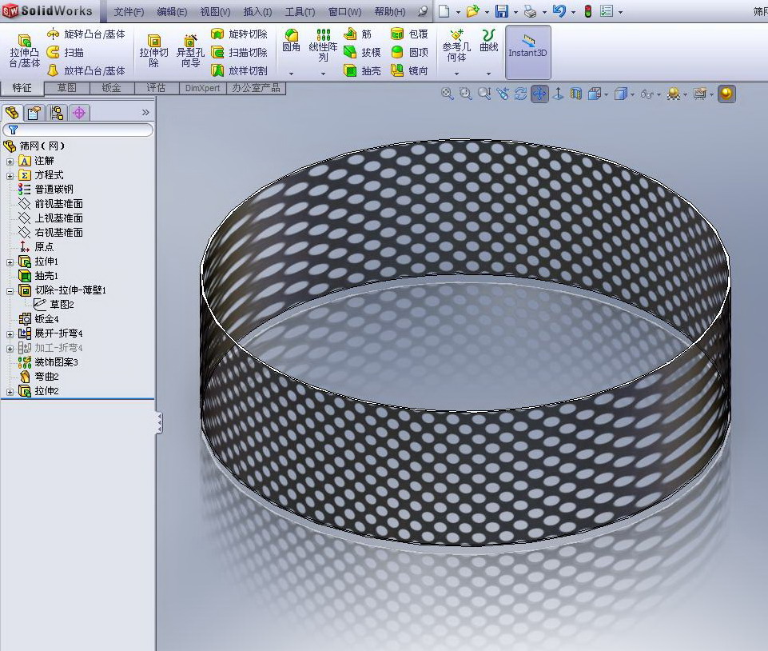
Task: Click Zoom to Area magnifier icon
Action: pyautogui.click(x=466, y=94)
